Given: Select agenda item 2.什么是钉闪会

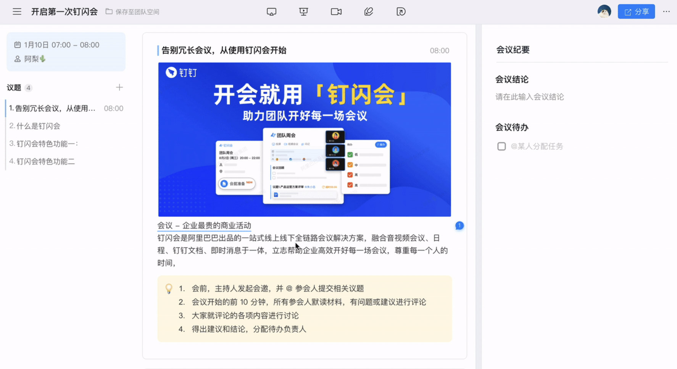Looking at the screenshot, I should pos(66,126).
